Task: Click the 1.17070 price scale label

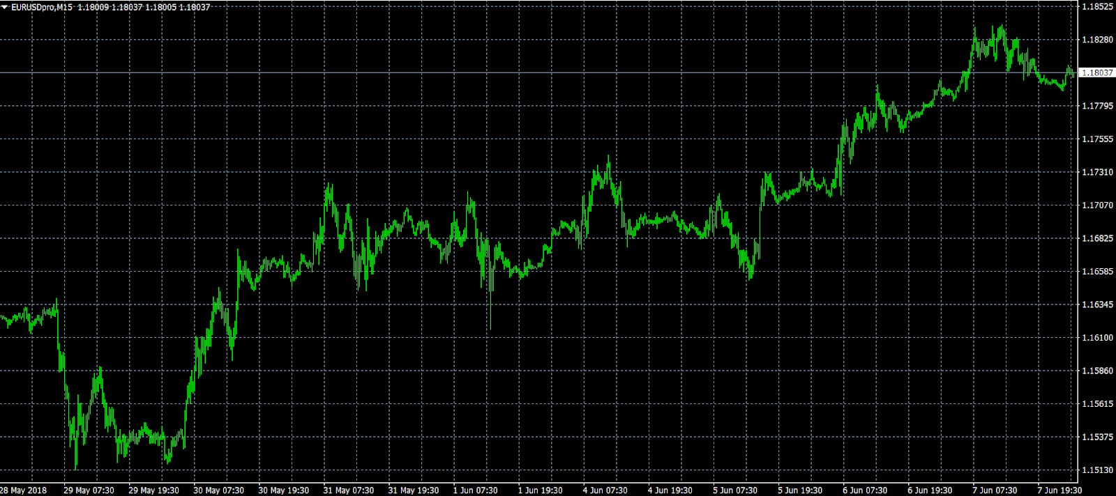Action: (x=1097, y=206)
